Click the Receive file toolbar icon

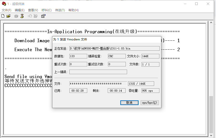tap(36, 16)
